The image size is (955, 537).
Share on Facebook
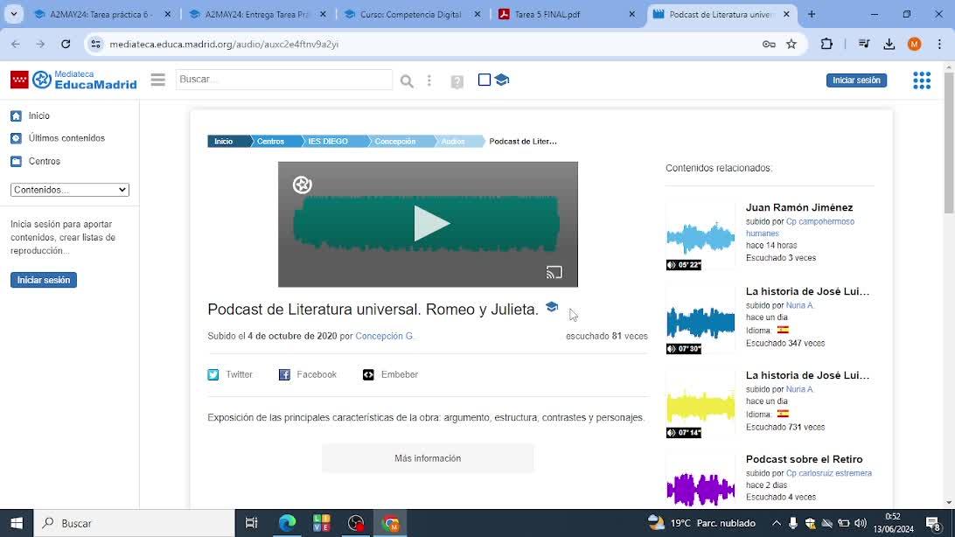(308, 374)
